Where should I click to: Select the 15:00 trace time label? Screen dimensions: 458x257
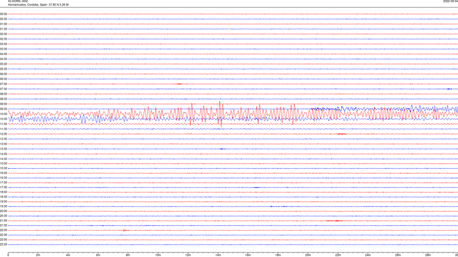point(3,163)
